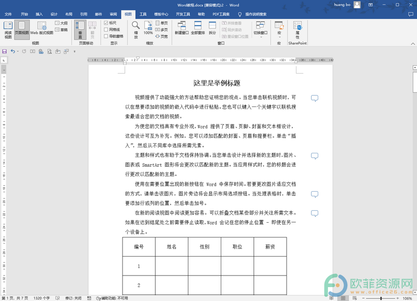
Task: Click 第 1 页, 共 7 页 page indicator
Action: pyautogui.click(x=15, y=298)
